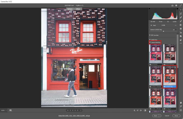Switch to the After view tab
This screenshot has width=183, height=119.
click(78, 9)
